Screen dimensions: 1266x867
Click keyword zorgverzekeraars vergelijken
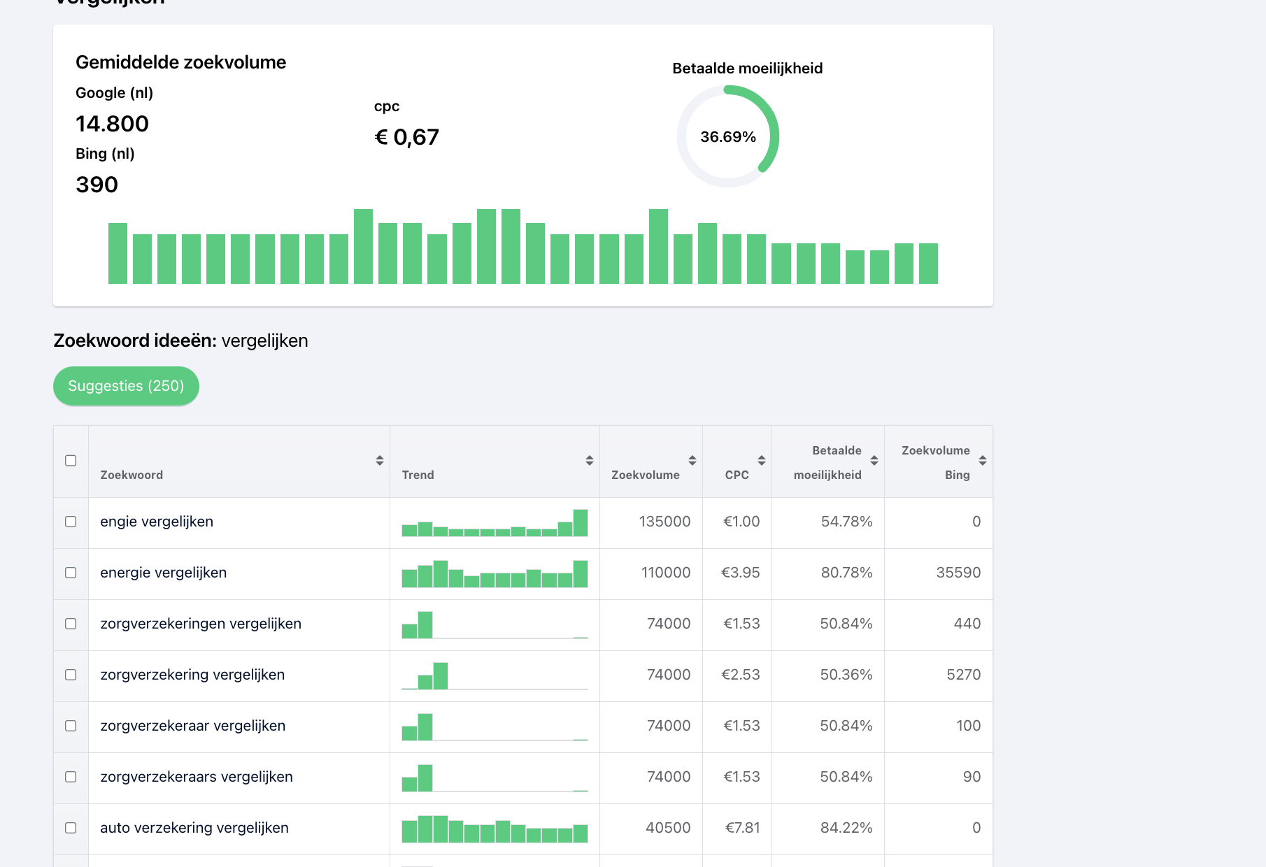(x=197, y=777)
